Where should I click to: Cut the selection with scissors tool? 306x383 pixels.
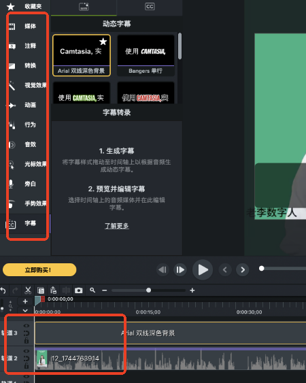(28, 290)
